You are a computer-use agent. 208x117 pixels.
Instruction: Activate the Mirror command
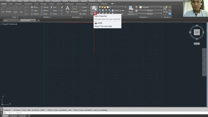point(45,10)
